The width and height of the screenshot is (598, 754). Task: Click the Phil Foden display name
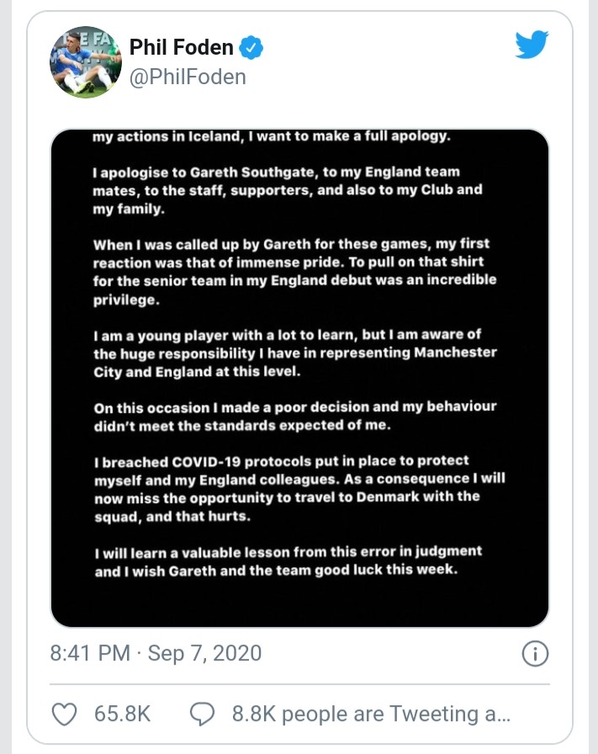click(x=181, y=47)
